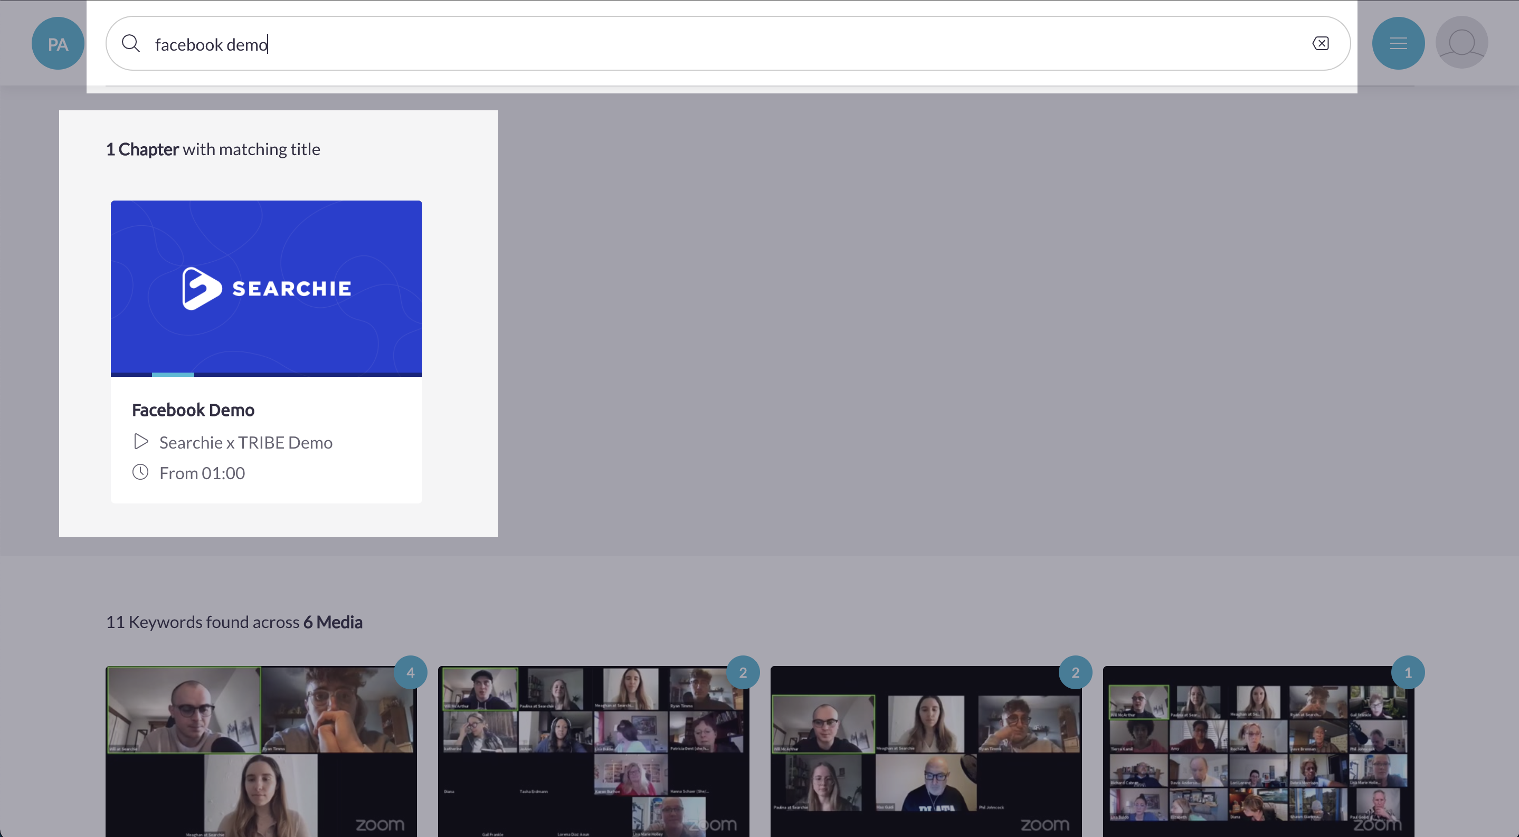Click the search field containing 'facebook demo'
This screenshot has width=1519, height=837.
pyautogui.click(x=728, y=44)
